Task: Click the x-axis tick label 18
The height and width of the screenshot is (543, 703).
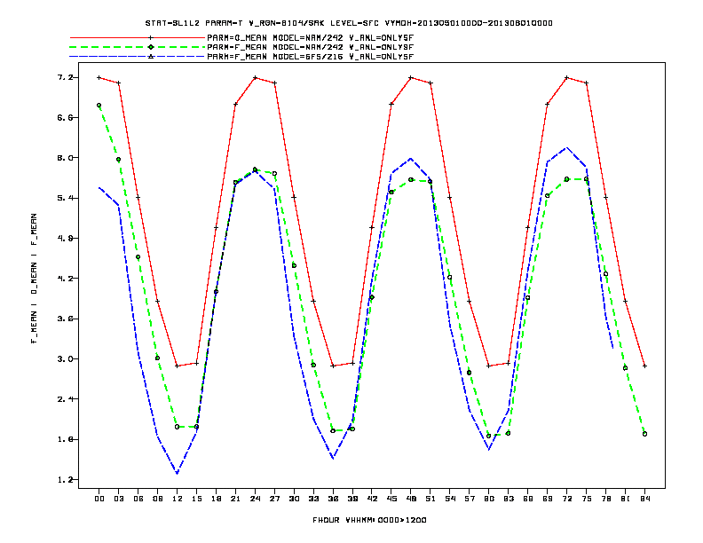Action: [216, 499]
